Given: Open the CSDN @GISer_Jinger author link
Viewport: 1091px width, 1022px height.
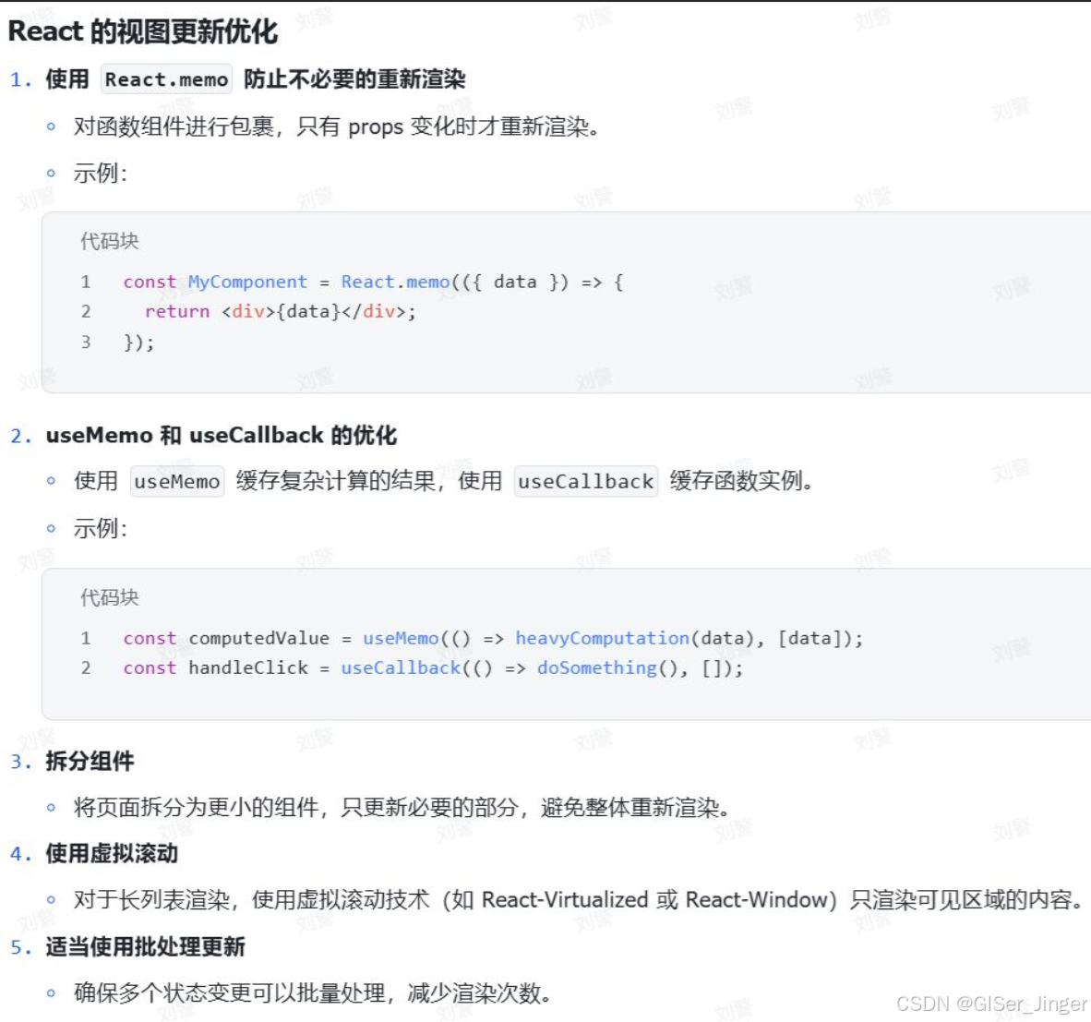Looking at the screenshot, I should coord(991,1002).
